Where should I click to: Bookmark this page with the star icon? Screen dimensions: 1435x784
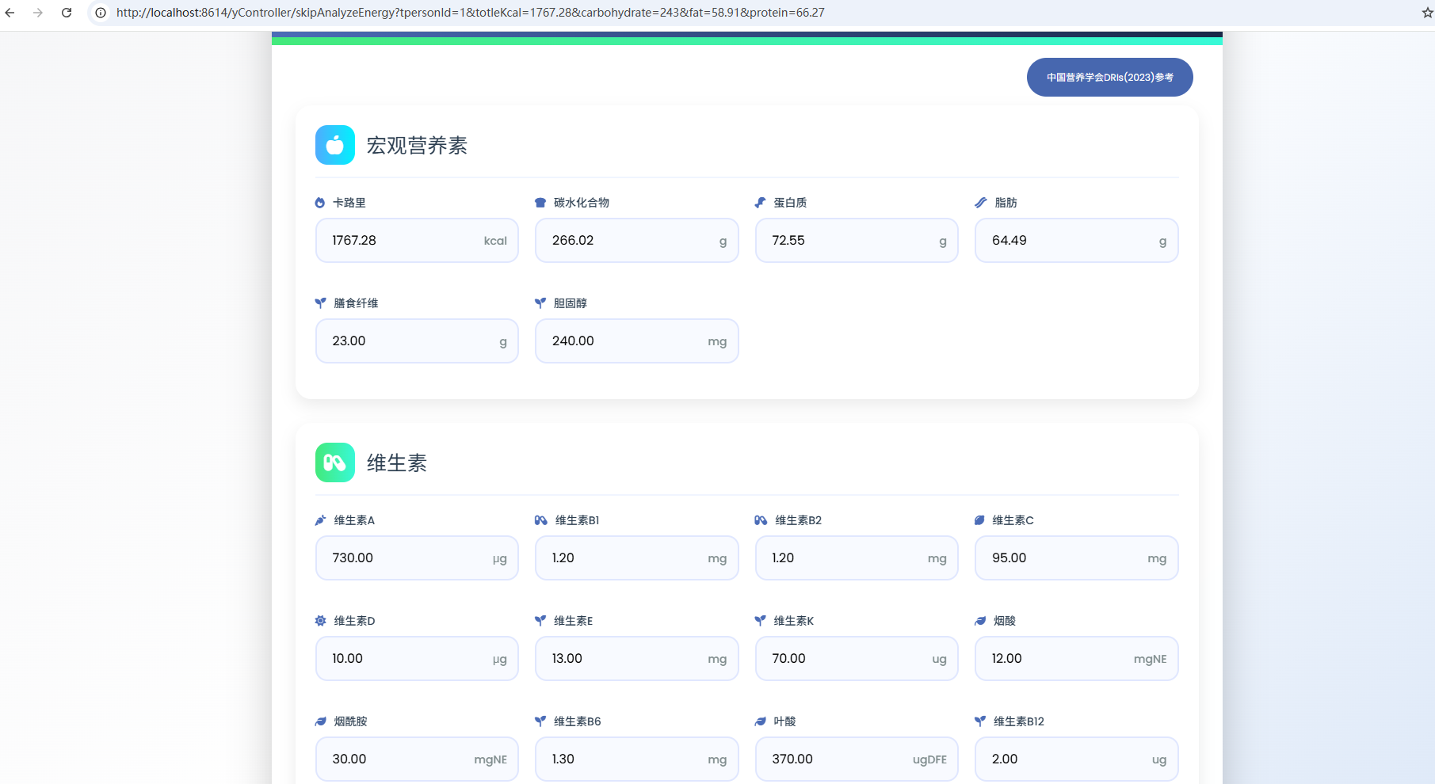1427,13
